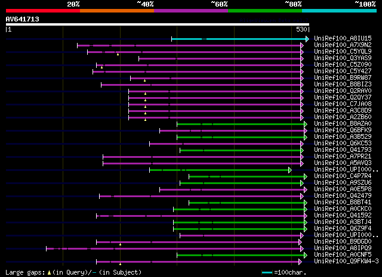382x277 pixels.
Task: Click the green arrowhead ending the C4P7R4 alignment
Action: click(306, 176)
